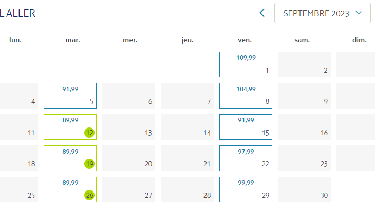Click the green circle on day 26
375x213 pixels.
(x=89, y=195)
